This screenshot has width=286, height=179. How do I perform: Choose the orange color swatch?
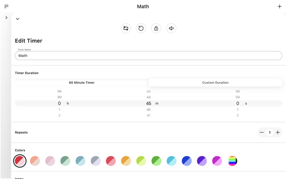(126, 161)
